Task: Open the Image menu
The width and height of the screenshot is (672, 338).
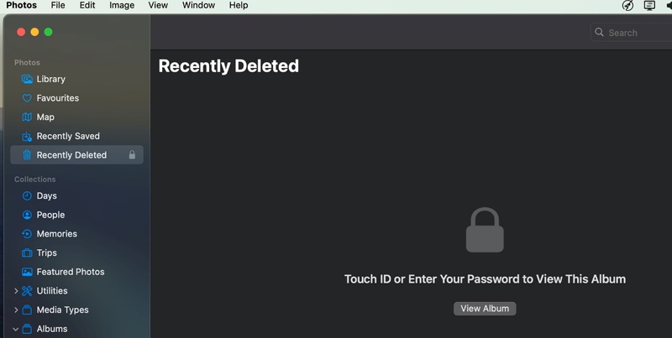Action: click(122, 5)
